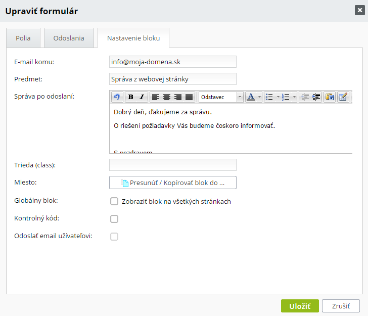Align message text to the left
The image size is (368, 316).
click(x=156, y=97)
